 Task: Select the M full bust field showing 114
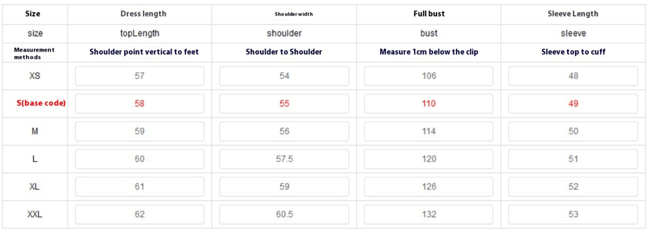pos(429,131)
